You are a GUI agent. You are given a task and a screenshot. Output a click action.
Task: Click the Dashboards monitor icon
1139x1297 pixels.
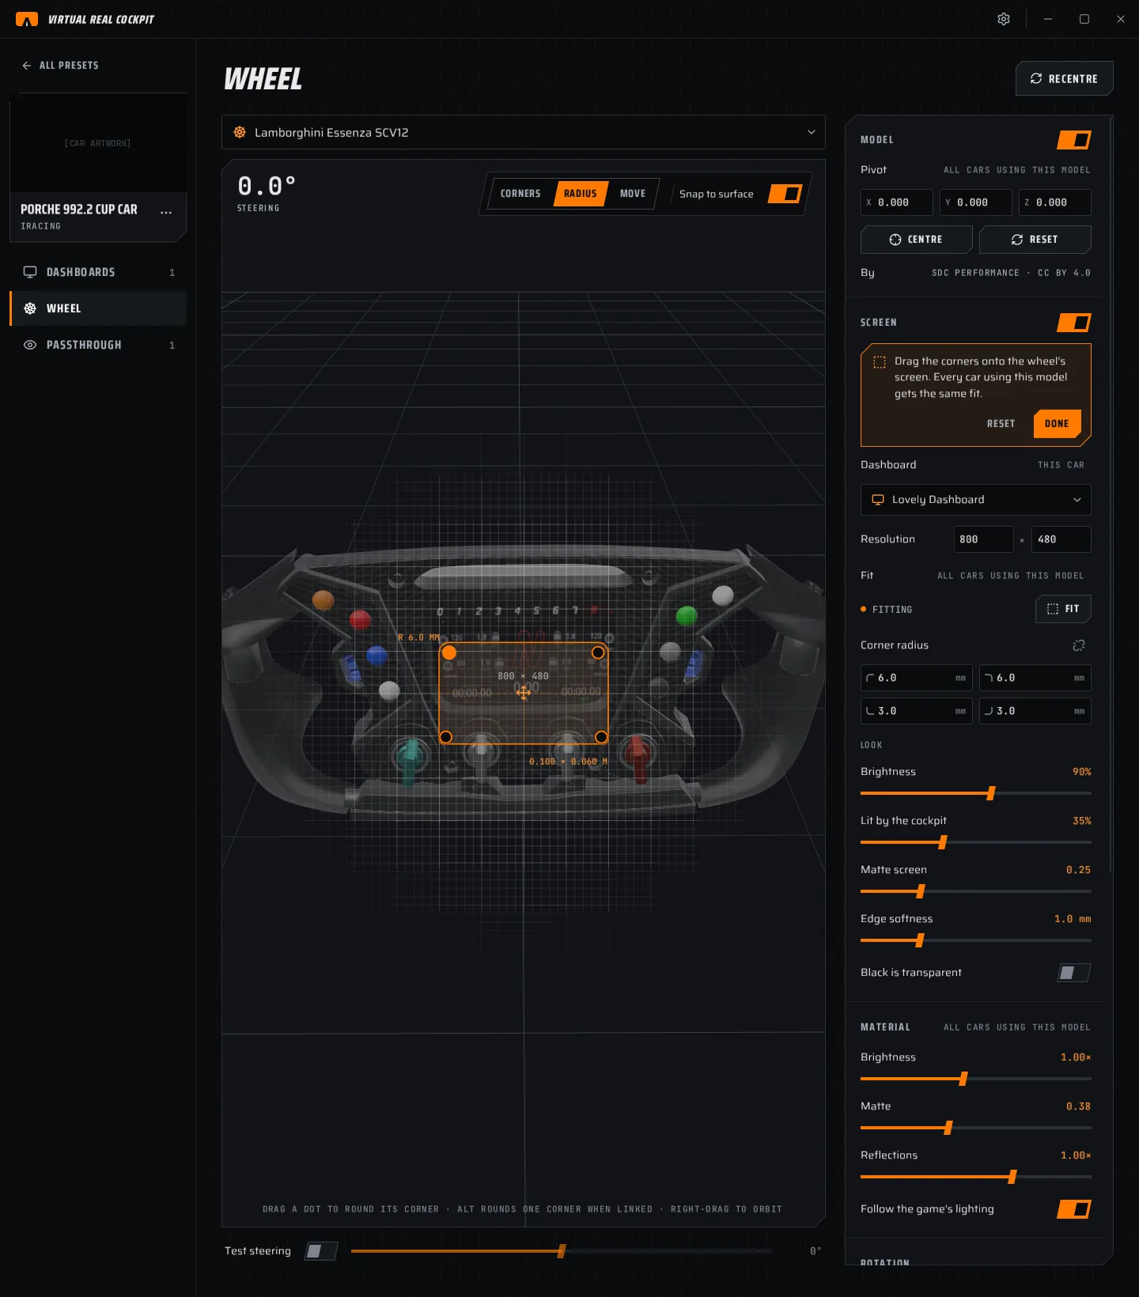pos(30,272)
